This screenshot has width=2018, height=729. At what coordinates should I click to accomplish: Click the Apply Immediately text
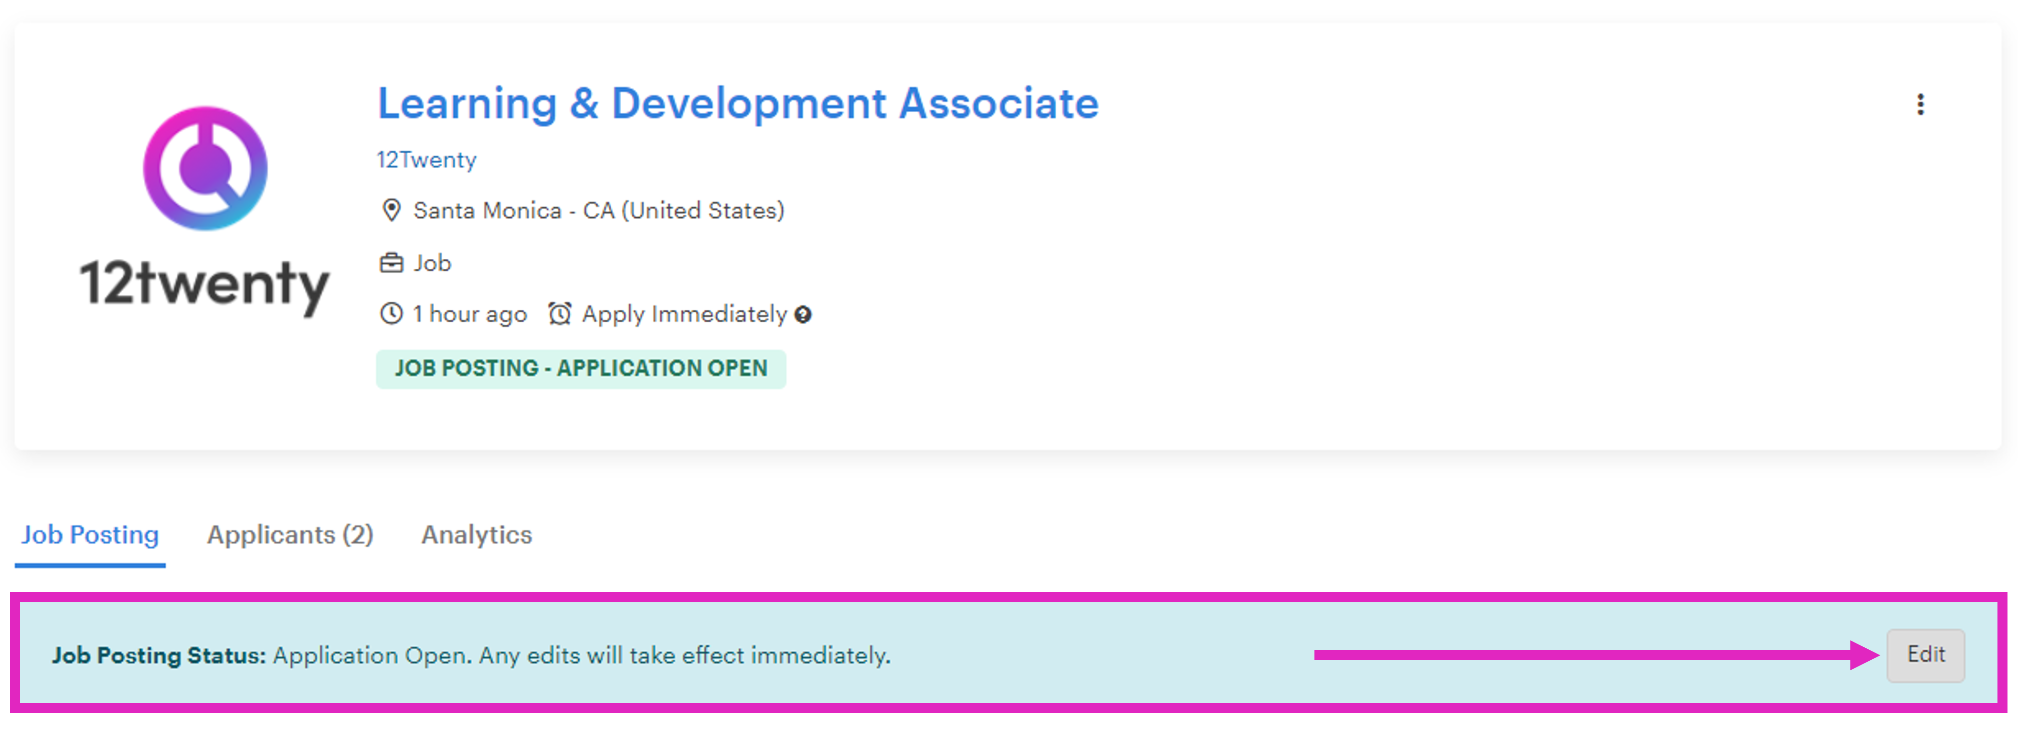(x=684, y=315)
